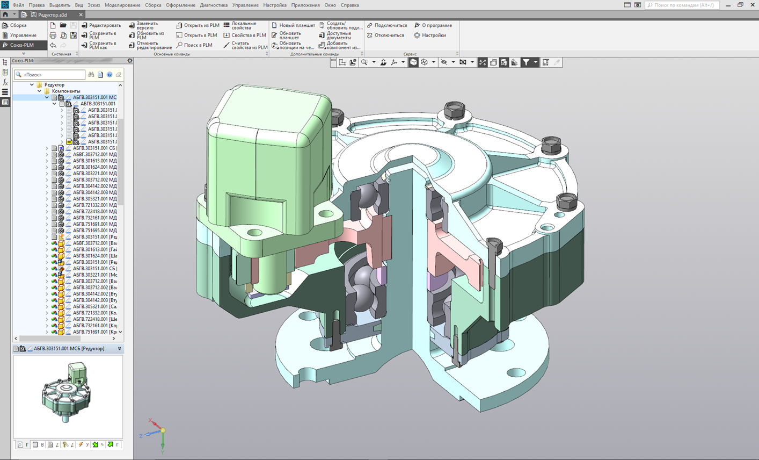759x460 pixels.
Task: Click inside the Поиск search field
Action: (48, 74)
